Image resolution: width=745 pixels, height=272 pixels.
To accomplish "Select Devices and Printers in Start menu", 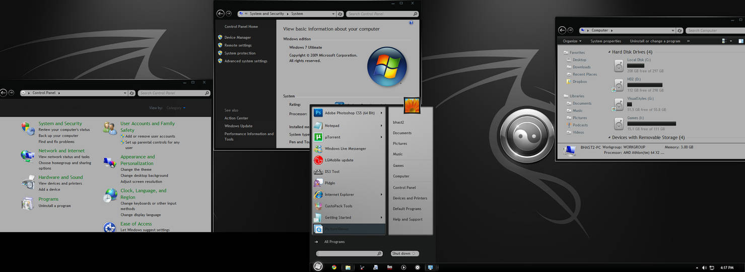I will (410, 198).
